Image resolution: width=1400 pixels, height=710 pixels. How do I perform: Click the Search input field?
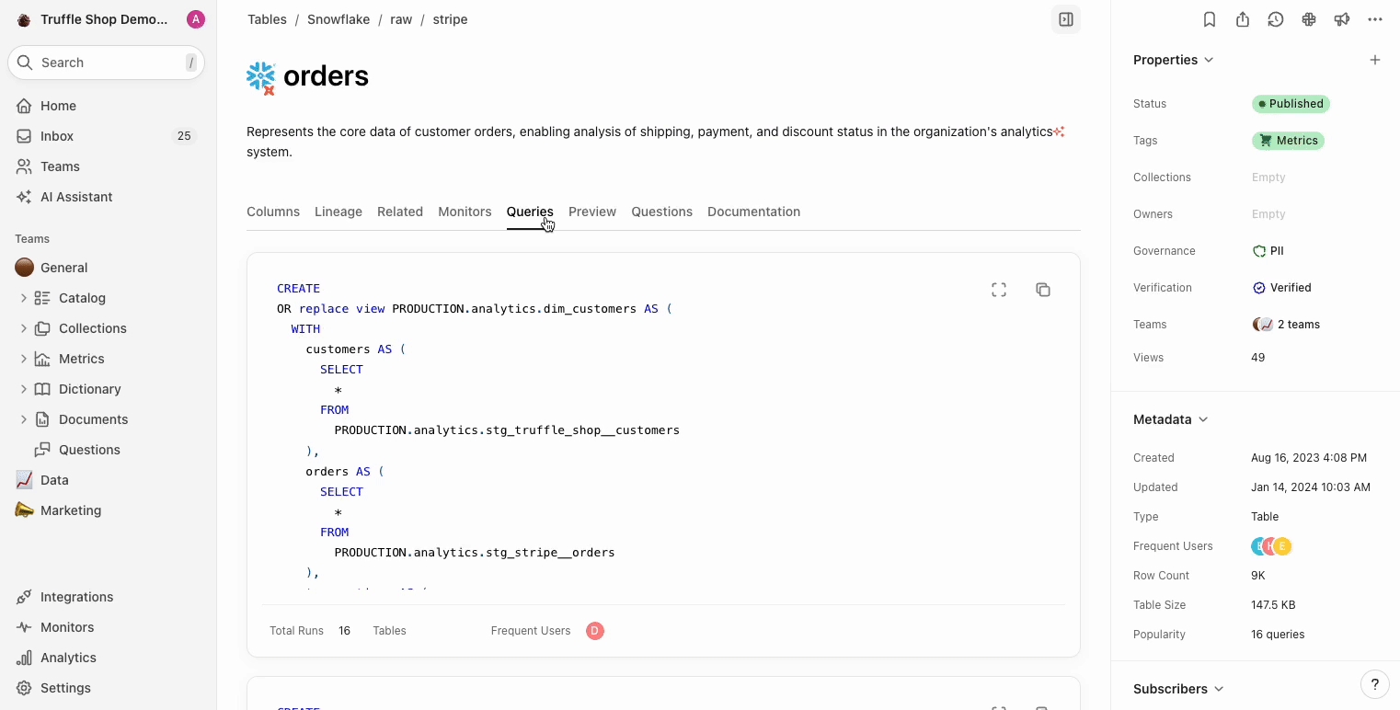pyautogui.click(x=106, y=63)
